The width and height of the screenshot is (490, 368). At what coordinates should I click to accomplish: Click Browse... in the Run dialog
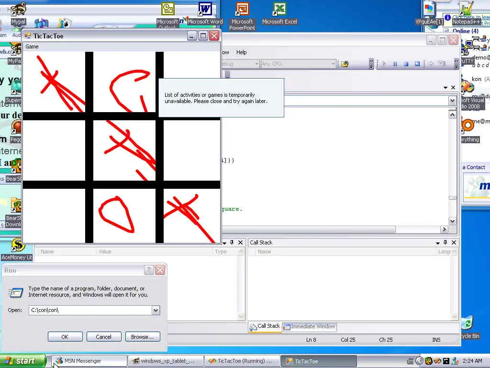143,337
